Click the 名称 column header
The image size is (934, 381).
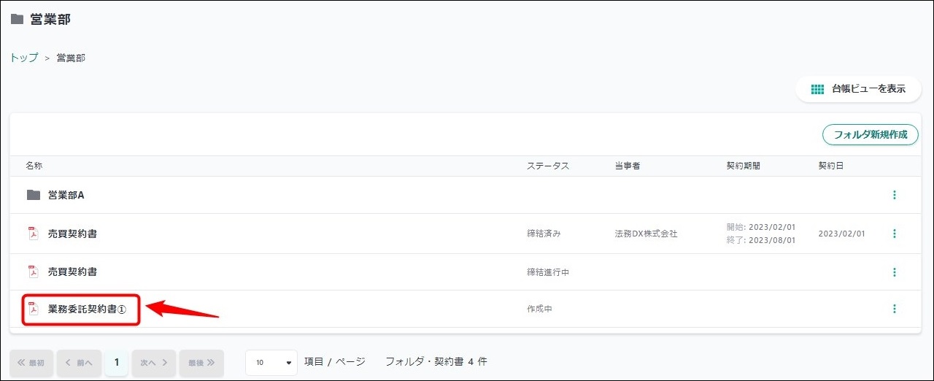[x=34, y=166]
